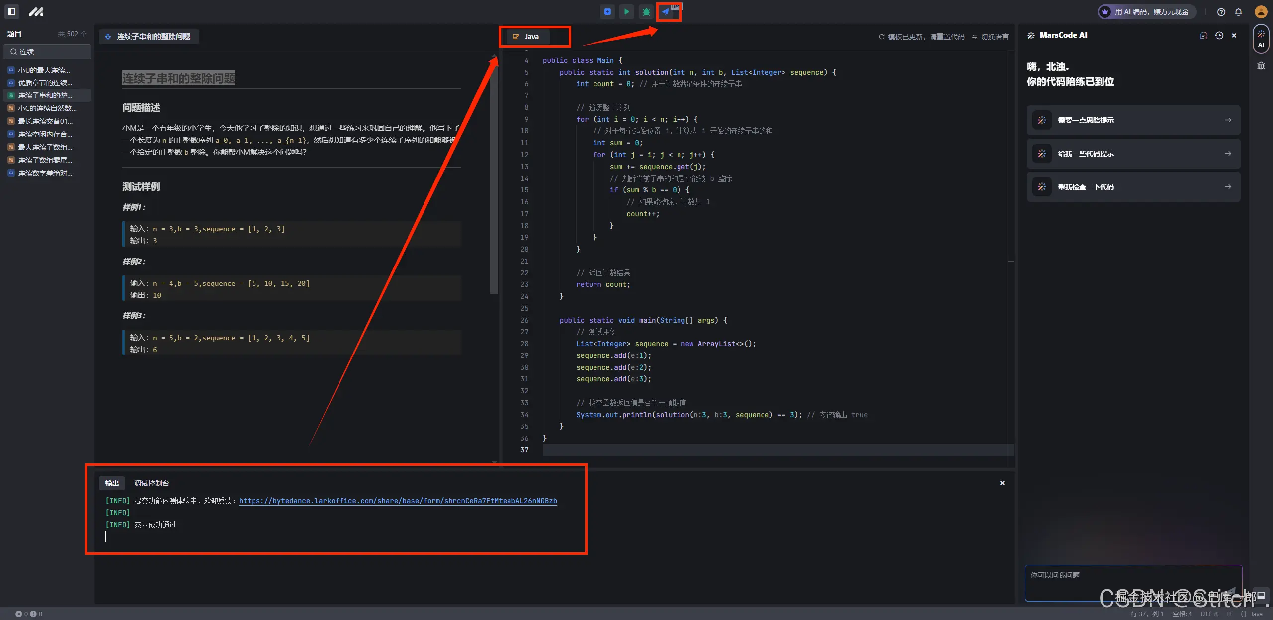Toggle the left sidebar panel
The height and width of the screenshot is (620, 1273).
click(12, 11)
